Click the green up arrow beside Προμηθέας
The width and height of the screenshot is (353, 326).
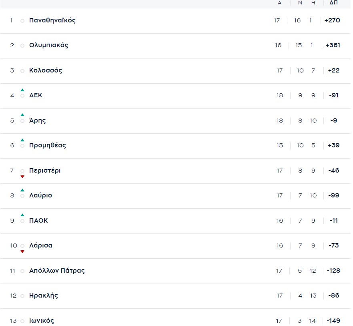coord(22,140)
